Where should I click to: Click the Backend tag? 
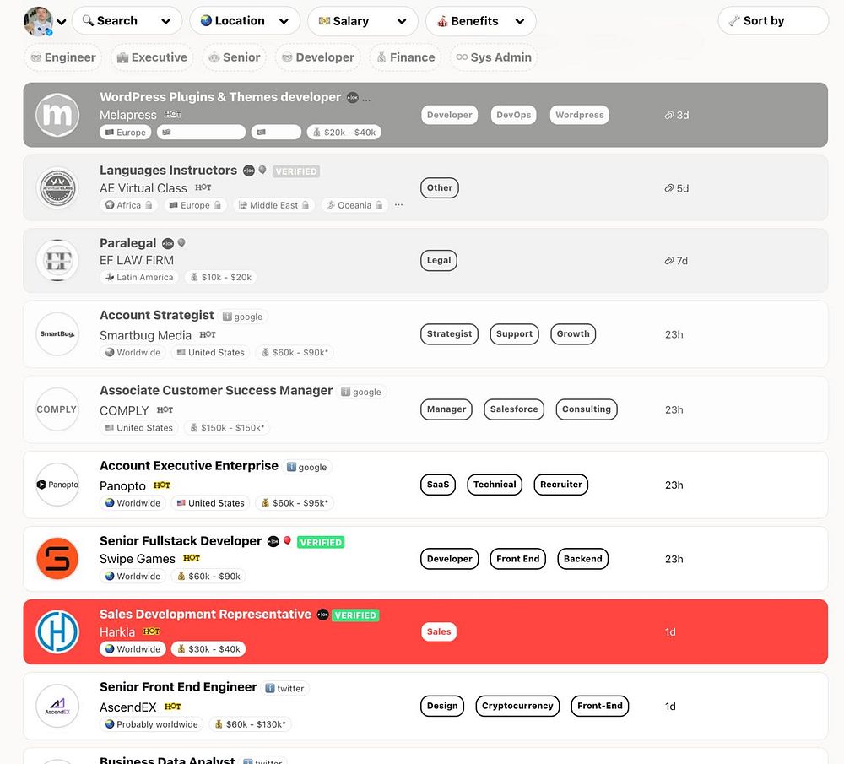[583, 559]
